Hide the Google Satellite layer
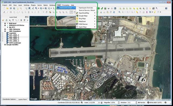This screenshot has width=173, height=106. tap(5, 45)
